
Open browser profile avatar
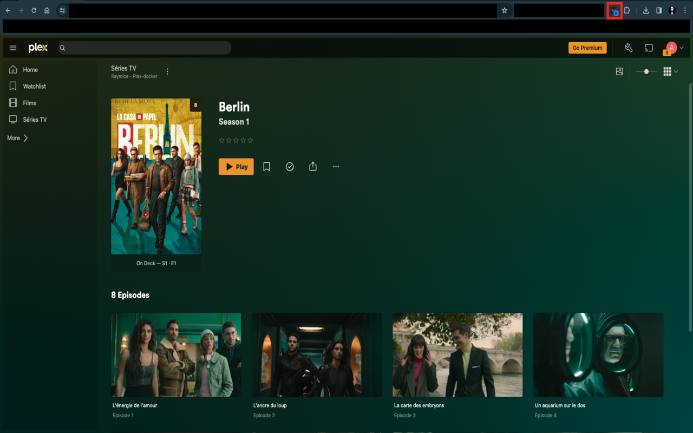pos(672,10)
